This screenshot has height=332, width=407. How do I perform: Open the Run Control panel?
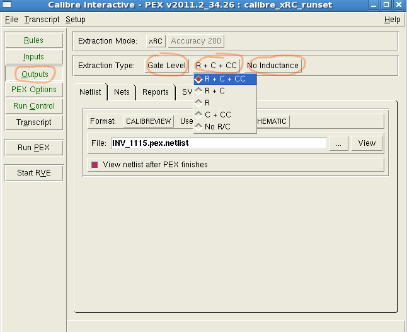(34, 106)
